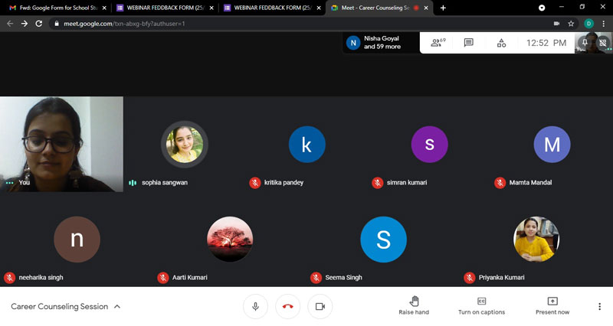This screenshot has width=613, height=326.
Task: Open Chrome three-dot menu
Action: [604, 24]
